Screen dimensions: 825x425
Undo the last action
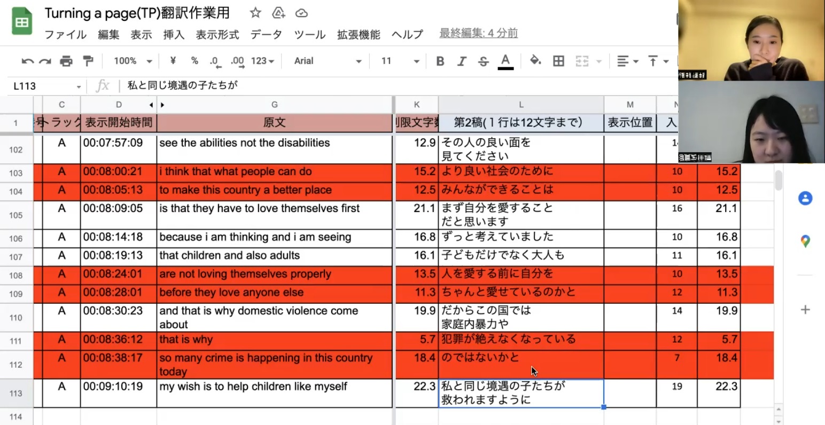[x=27, y=61]
